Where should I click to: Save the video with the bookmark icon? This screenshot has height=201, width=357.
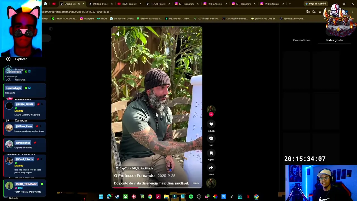211,153
